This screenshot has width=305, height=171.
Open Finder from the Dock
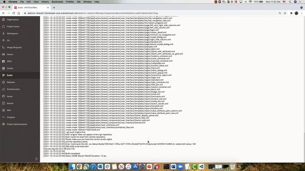[72, 167]
